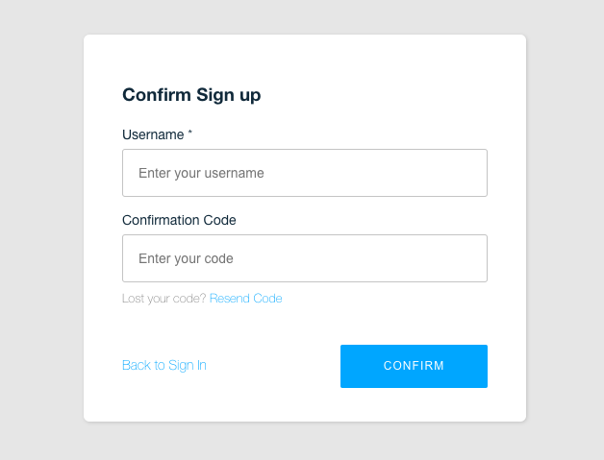
Task: Click the Username field label
Action: (x=153, y=134)
